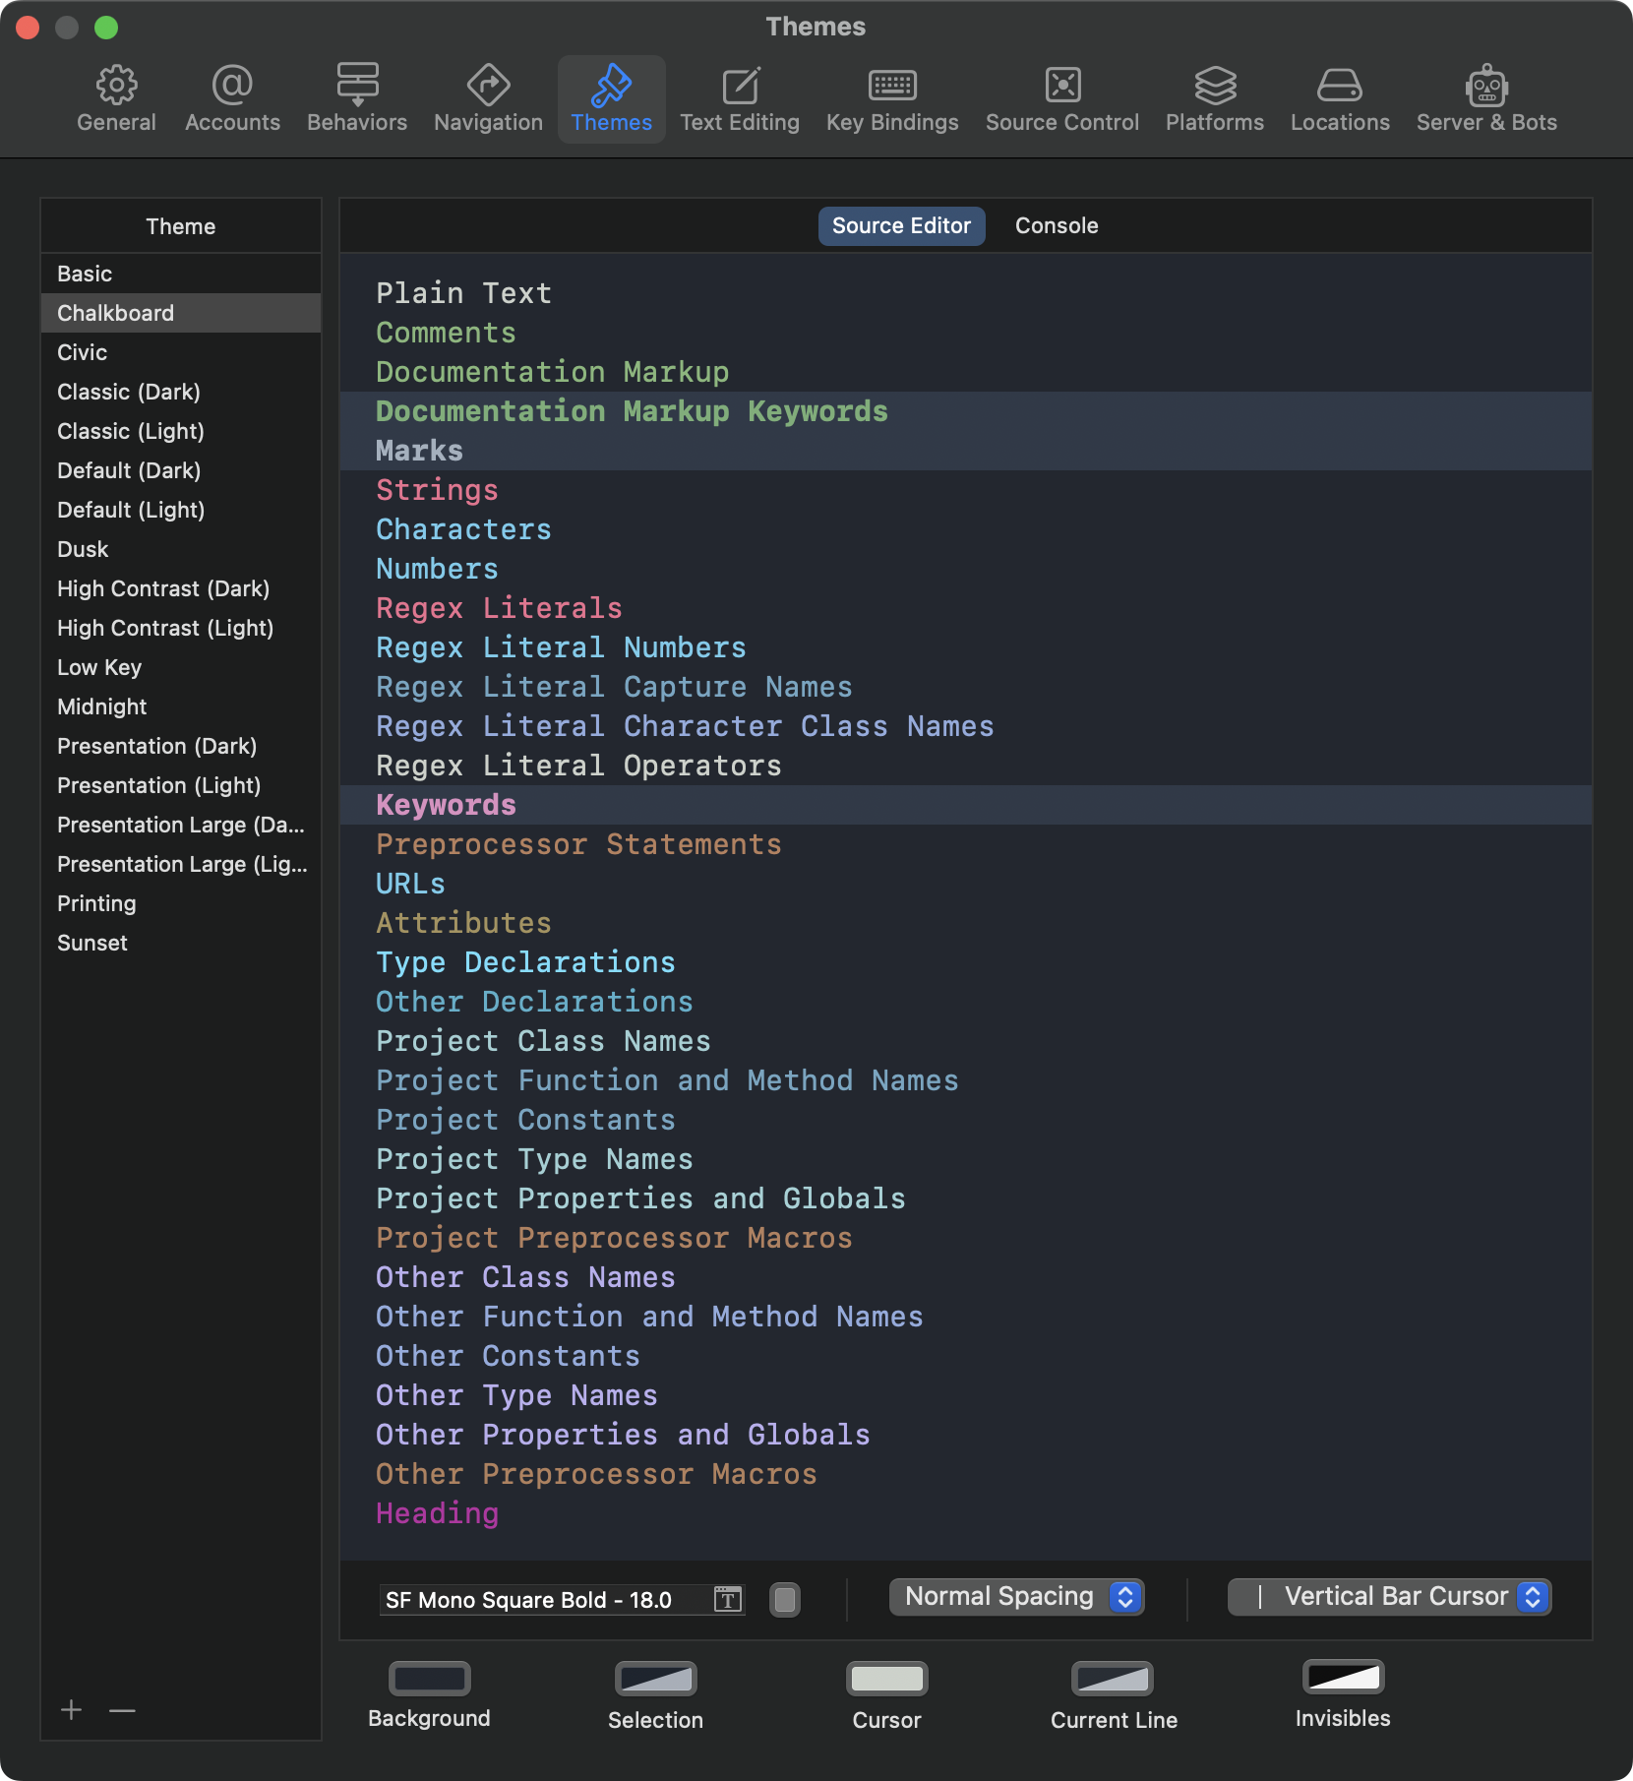Open the Navigation preferences pane
The width and height of the screenshot is (1633, 1781).
[488, 99]
